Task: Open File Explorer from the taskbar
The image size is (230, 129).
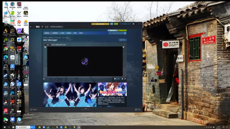Action: point(39,127)
